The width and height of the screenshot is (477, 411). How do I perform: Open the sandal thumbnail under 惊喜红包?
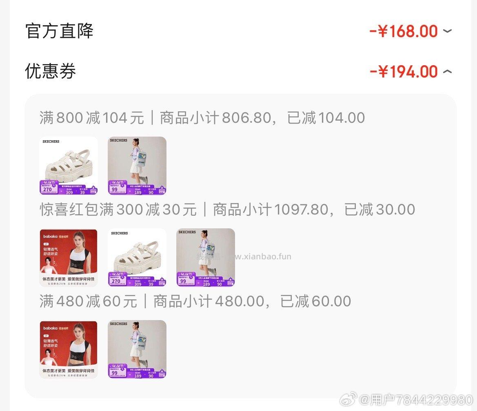pos(137,257)
